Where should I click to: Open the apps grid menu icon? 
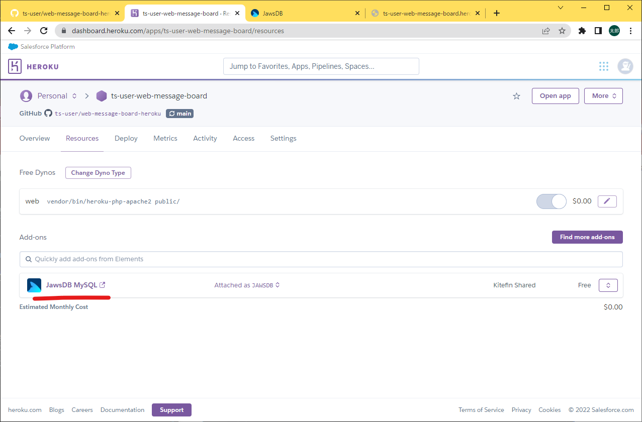(604, 66)
